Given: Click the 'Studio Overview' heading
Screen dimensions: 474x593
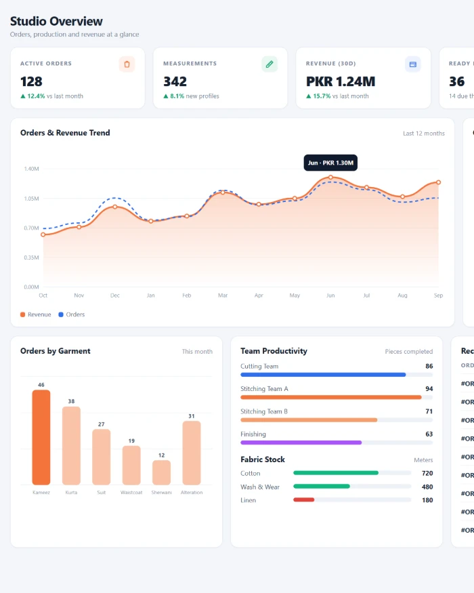Looking at the screenshot, I should (56, 21).
